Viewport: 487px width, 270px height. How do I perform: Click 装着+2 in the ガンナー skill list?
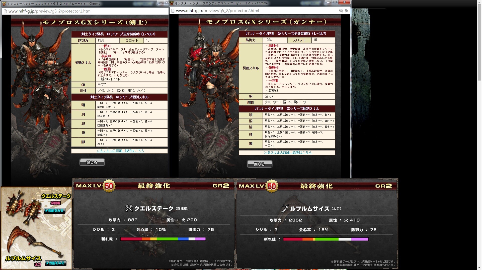tap(273, 90)
